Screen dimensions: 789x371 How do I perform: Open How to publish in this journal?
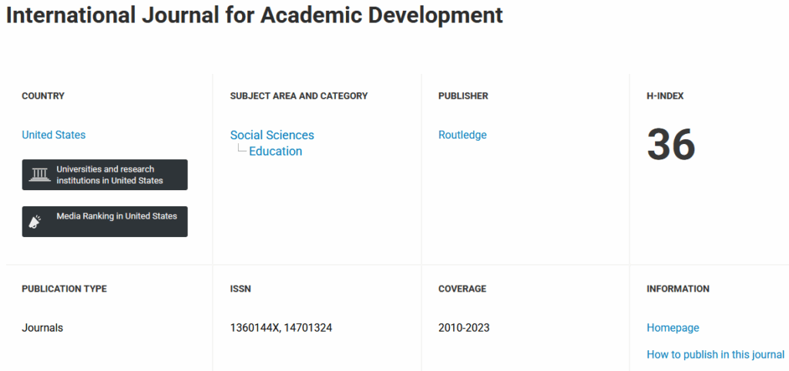(716, 354)
